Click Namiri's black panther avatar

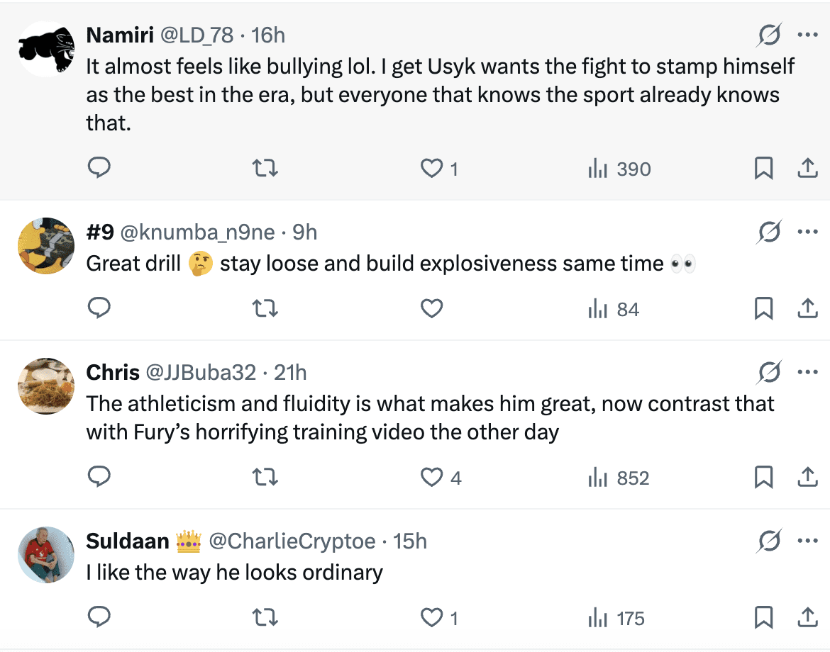click(45, 48)
